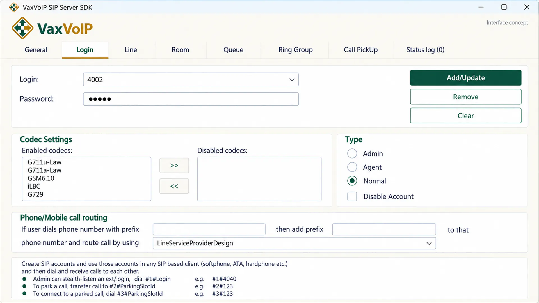The width and height of the screenshot is (539, 303).
Task: Go to the Room tab
Action: click(180, 50)
